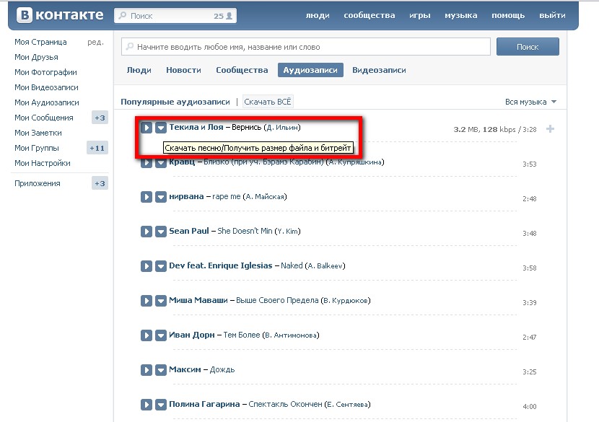Click the Скачать ВСЁ button
The width and height of the screenshot is (599, 422).
[268, 102]
